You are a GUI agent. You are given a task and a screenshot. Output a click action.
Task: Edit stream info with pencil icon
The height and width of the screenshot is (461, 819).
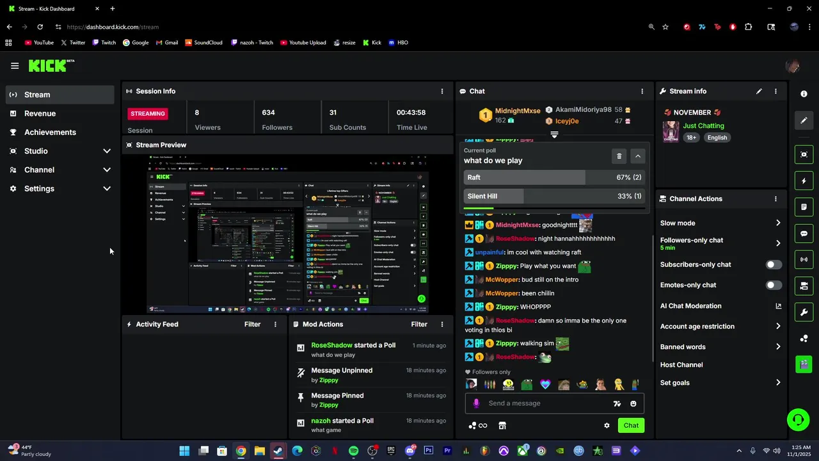[759, 91]
